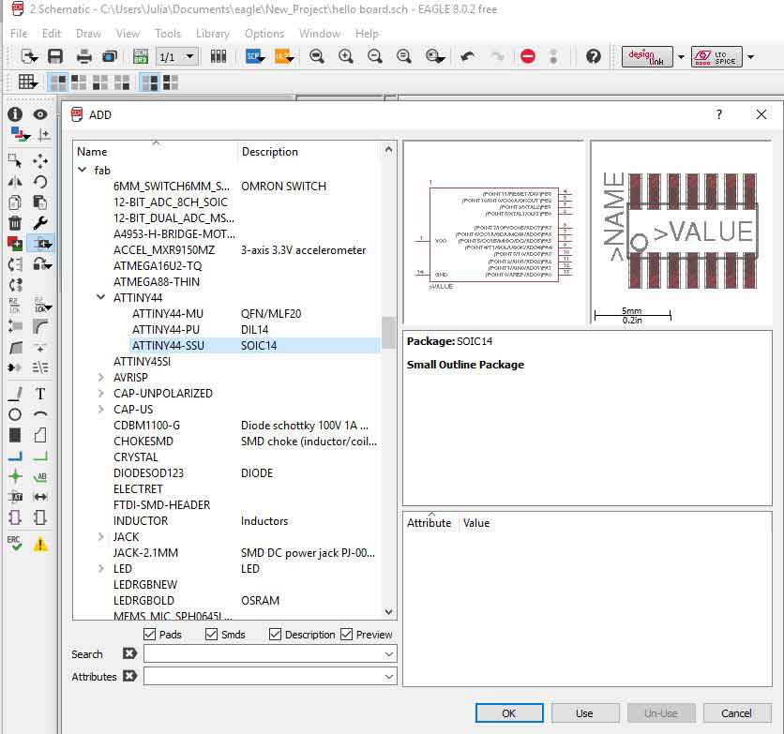
Task: Click the Zoom in magnifier icon
Action: (x=345, y=56)
